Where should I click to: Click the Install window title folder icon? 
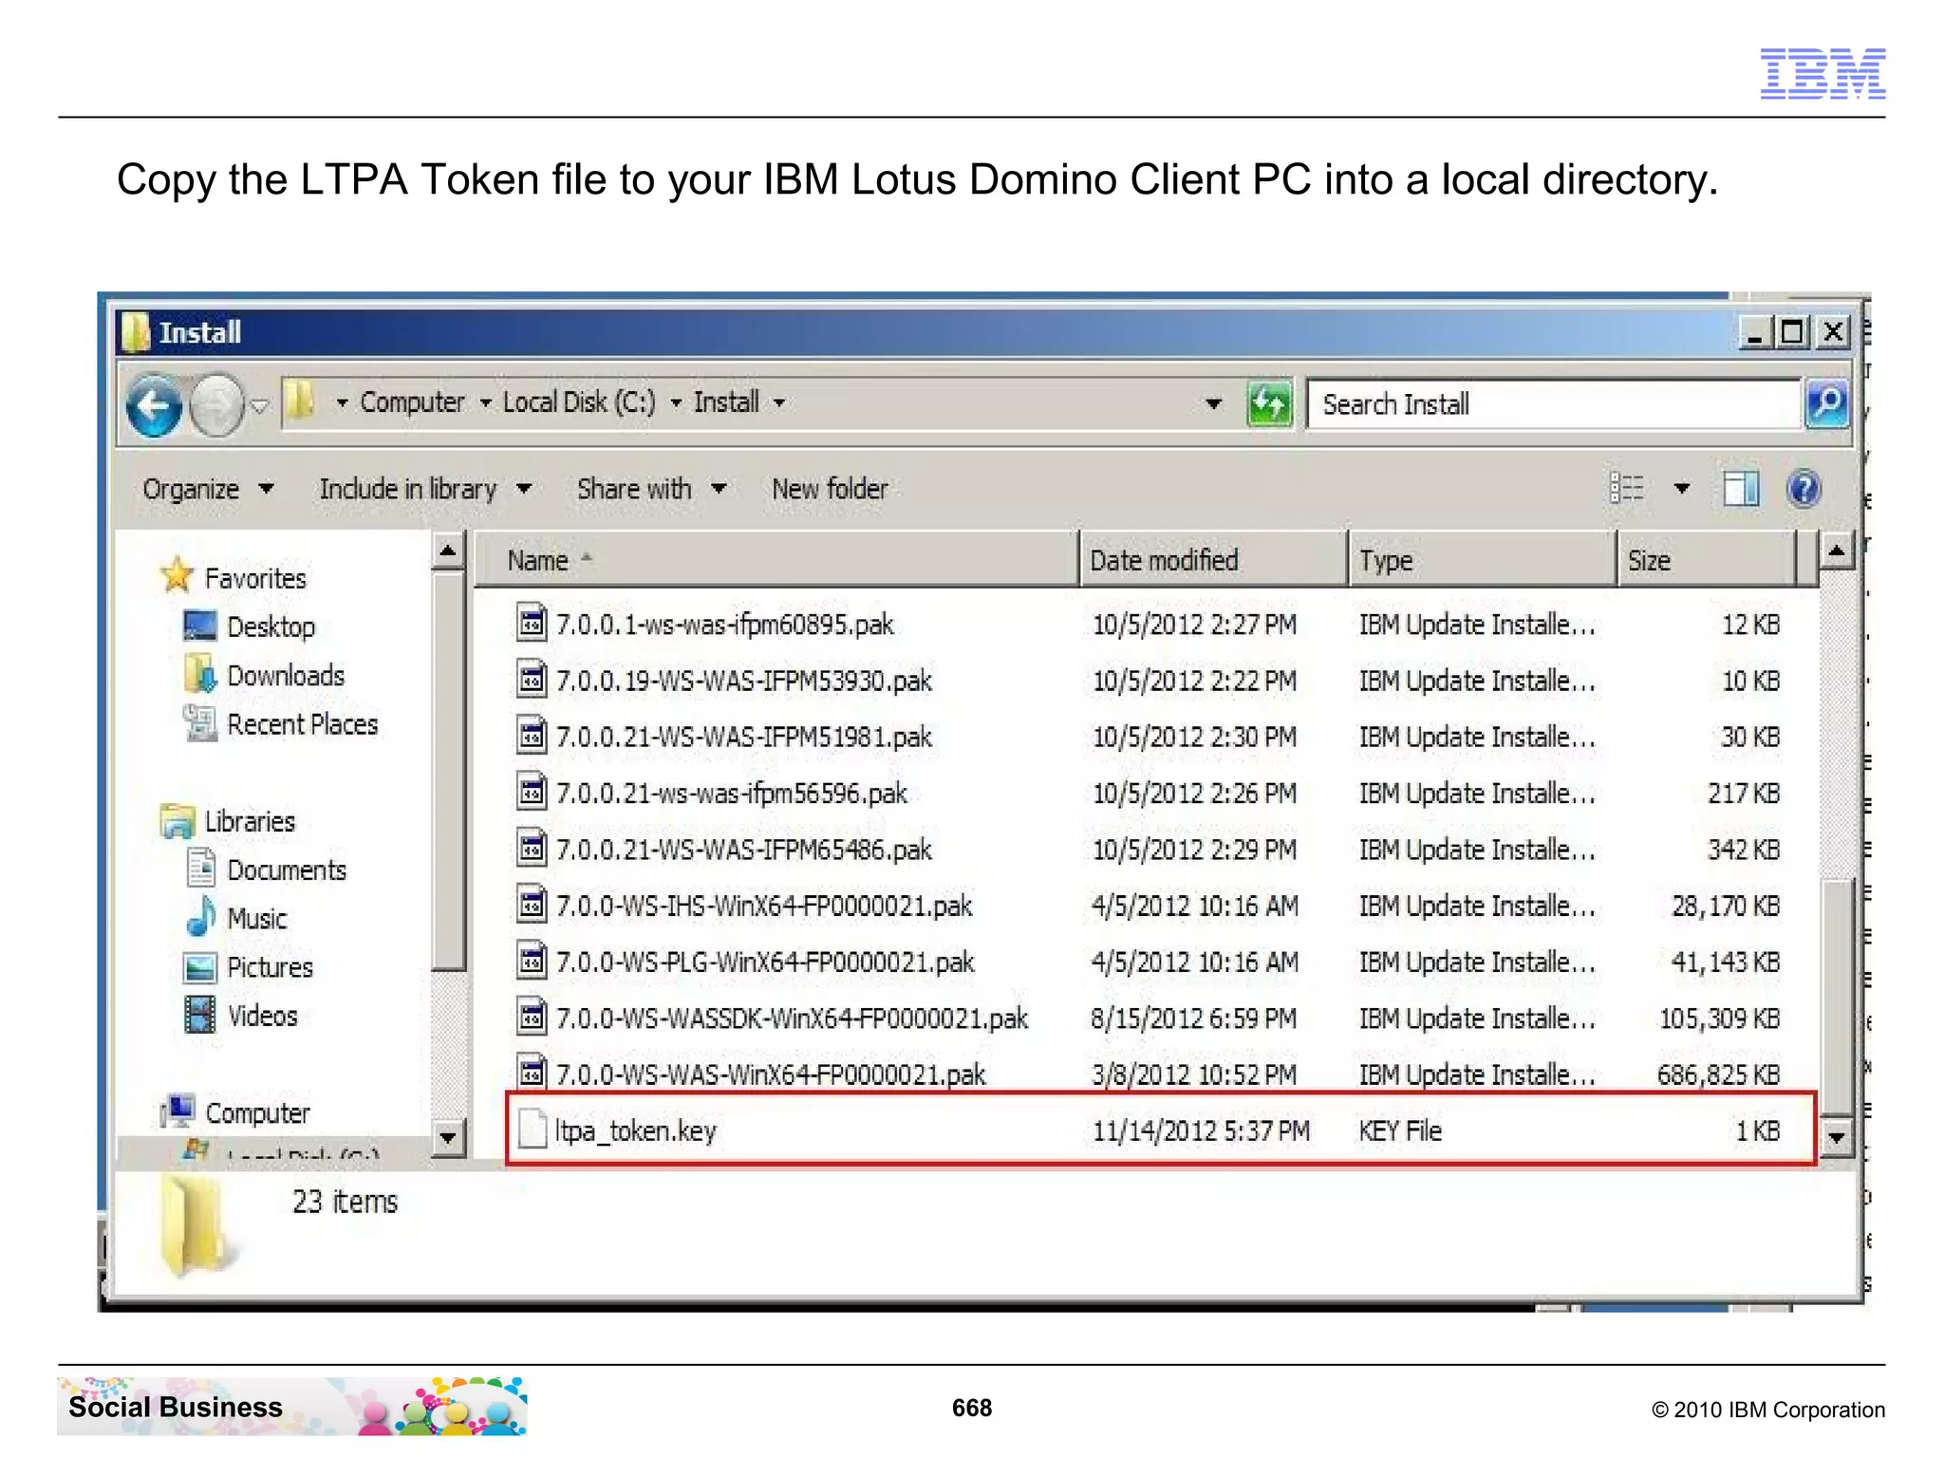point(136,332)
